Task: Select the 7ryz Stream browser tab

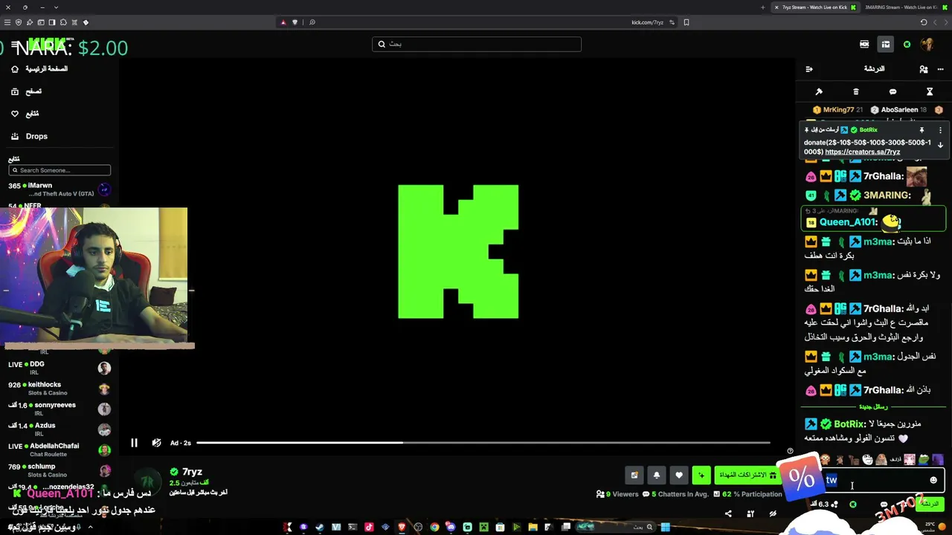Action: (814, 7)
